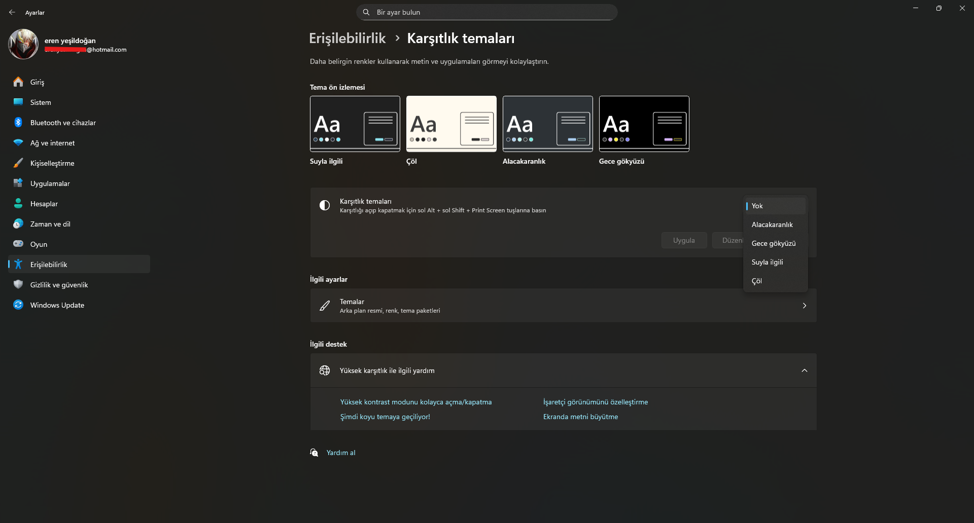Click the Kişiselleştirme brush icon
This screenshot has height=523, width=974.
18,163
